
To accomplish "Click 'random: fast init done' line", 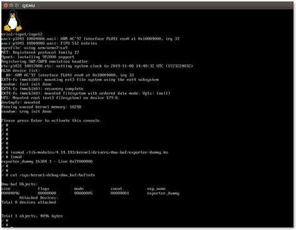I will (26, 84).
